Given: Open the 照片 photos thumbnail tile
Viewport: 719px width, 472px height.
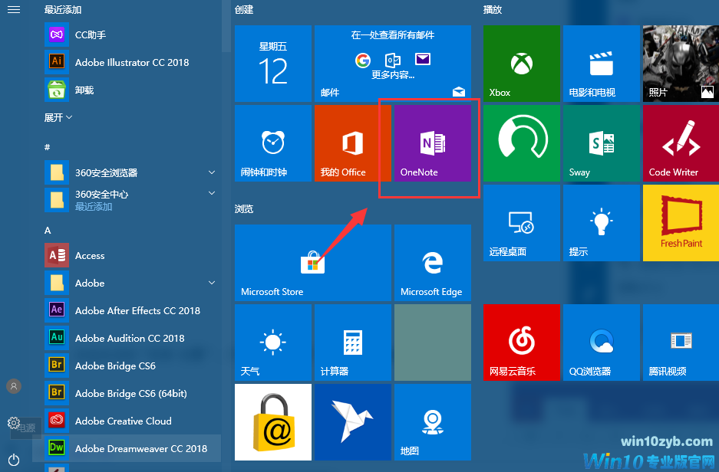Looking at the screenshot, I should click(680, 64).
